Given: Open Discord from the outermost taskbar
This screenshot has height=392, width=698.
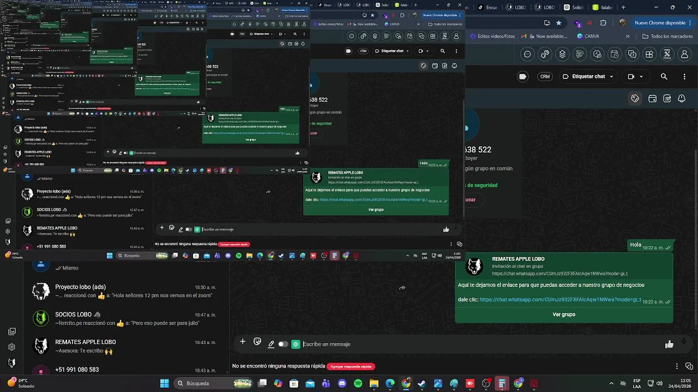Looking at the screenshot, I should click(342, 383).
